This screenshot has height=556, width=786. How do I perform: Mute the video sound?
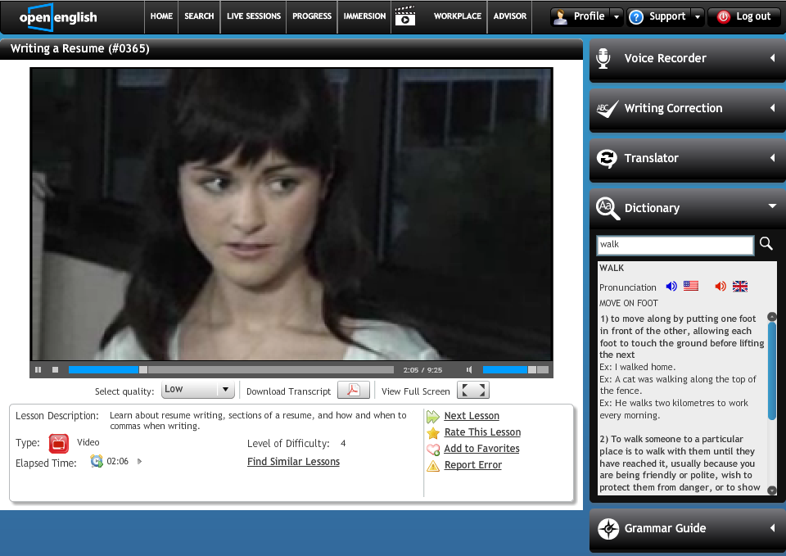coord(469,370)
